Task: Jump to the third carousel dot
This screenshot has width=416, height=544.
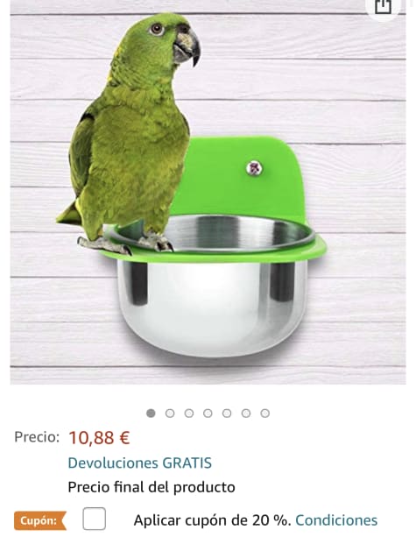Action: pos(189,413)
